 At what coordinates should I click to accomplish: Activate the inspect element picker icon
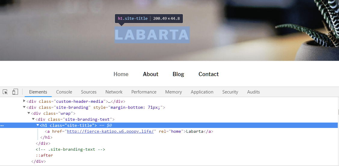point(5,92)
